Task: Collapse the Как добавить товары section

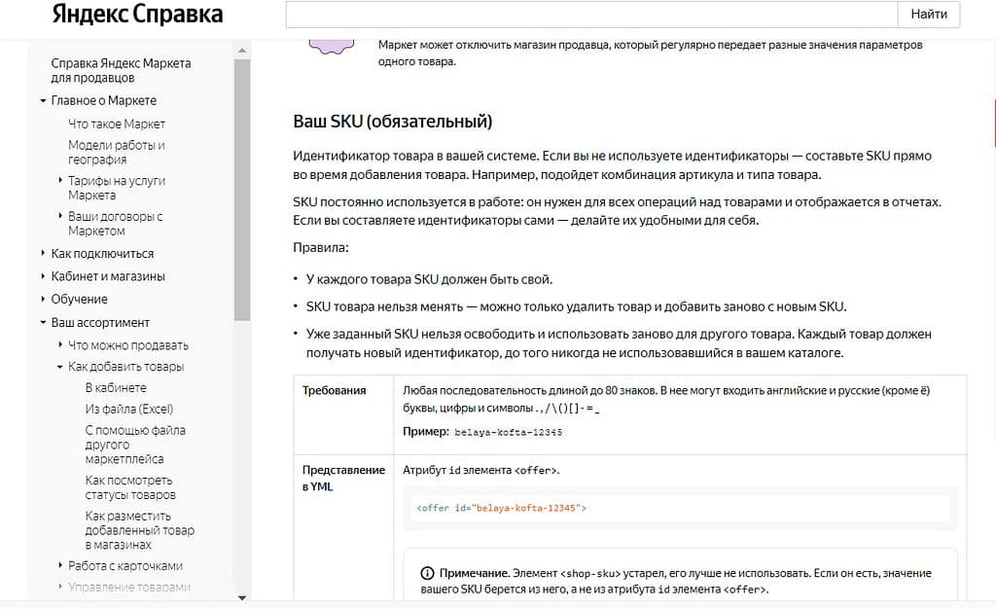Action: (x=57, y=367)
